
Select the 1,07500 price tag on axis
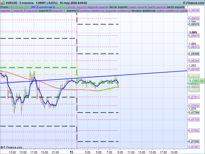(194, 141)
